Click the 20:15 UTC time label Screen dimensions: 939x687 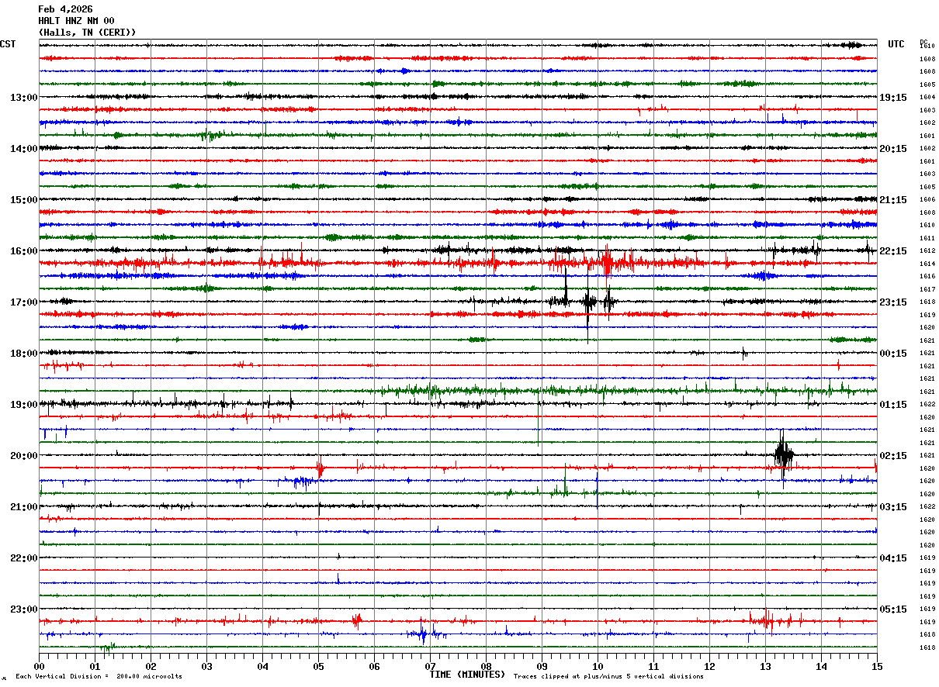tap(893, 149)
